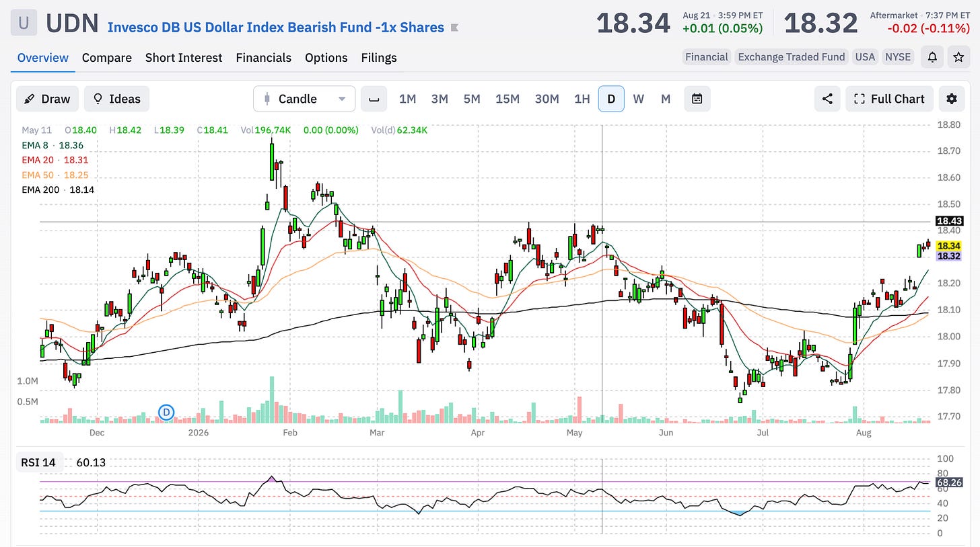Click the yellow 18.34 last price label
The image size is (980, 547).
949,246
